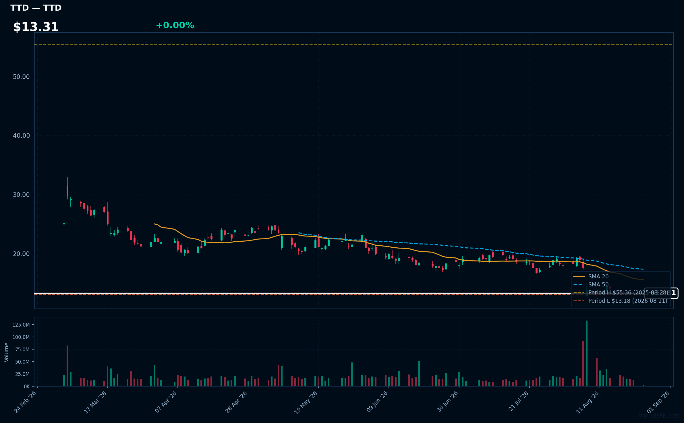Click the "Period H $55.36" legend entry
This screenshot has width=684, height=423.
coord(621,293)
